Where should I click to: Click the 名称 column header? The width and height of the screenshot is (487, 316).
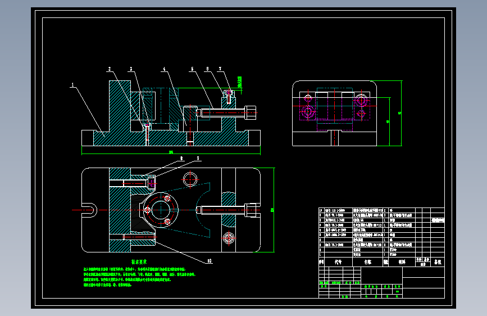coord(368,262)
